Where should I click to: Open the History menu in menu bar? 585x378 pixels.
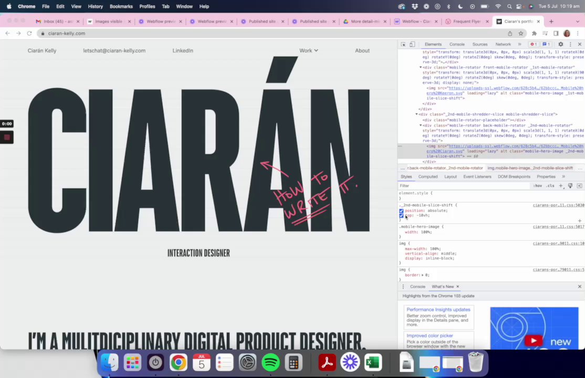[95, 6]
